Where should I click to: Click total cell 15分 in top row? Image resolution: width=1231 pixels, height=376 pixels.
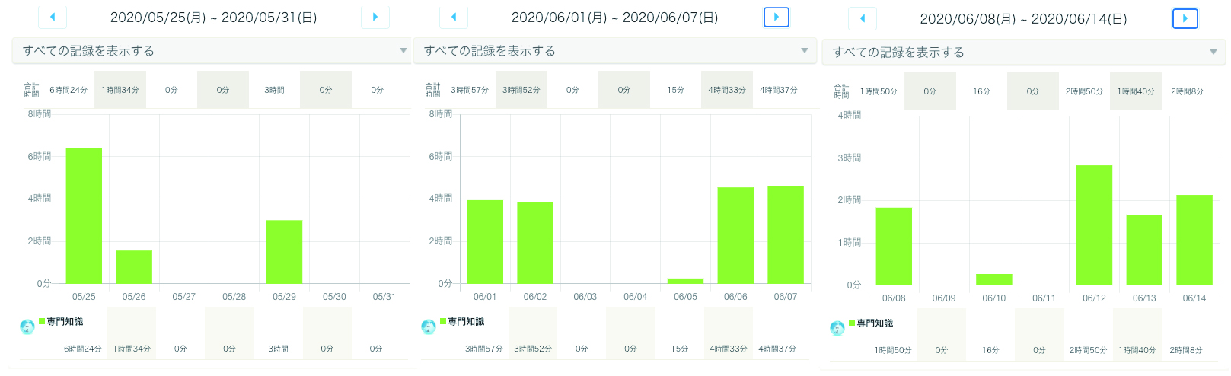click(x=676, y=90)
